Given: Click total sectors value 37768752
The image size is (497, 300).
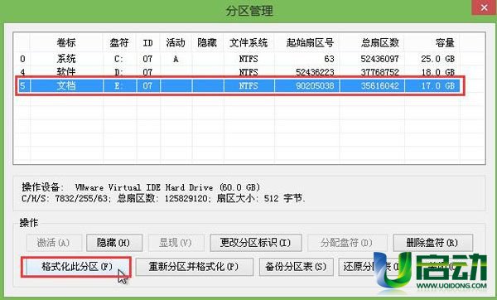Looking at the screenshot, I should pyautogui.click(x=379, y=72).
